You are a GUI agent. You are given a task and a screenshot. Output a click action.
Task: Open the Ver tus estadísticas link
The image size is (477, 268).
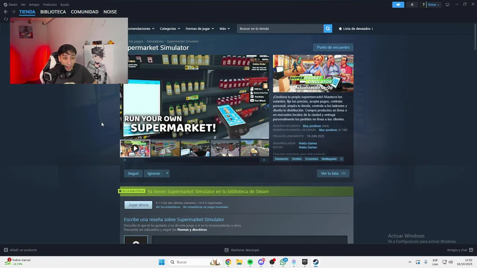[x=168, y=207]
